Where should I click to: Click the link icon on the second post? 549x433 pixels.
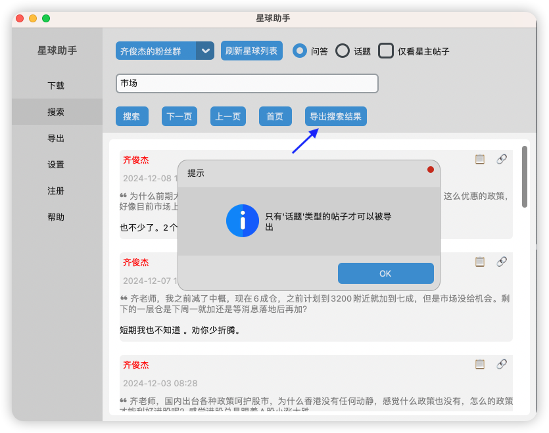click(502, 262)
